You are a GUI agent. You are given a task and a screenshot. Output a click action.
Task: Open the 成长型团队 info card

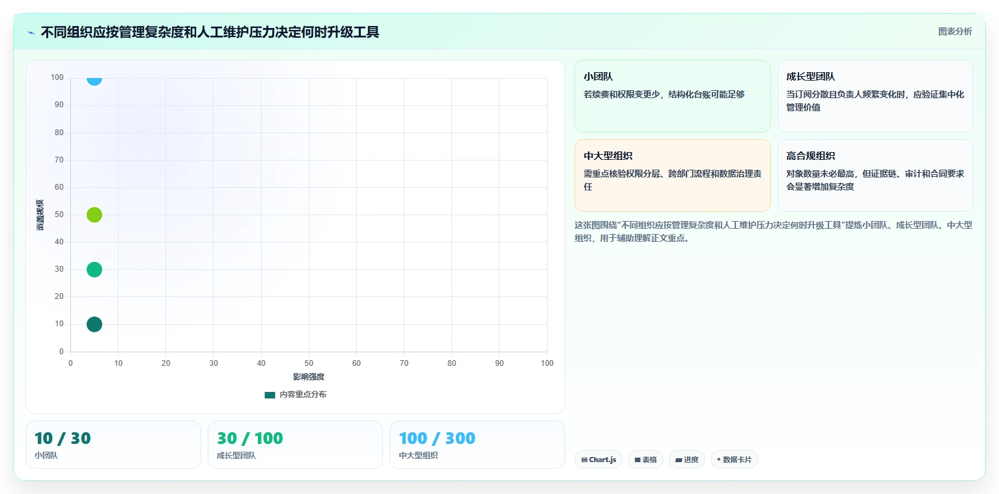point(875,96)
